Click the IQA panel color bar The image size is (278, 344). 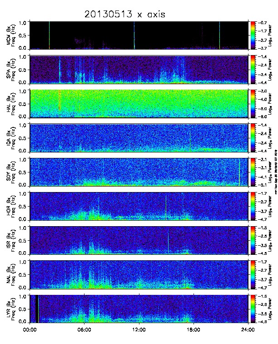(x=253, y=138)
